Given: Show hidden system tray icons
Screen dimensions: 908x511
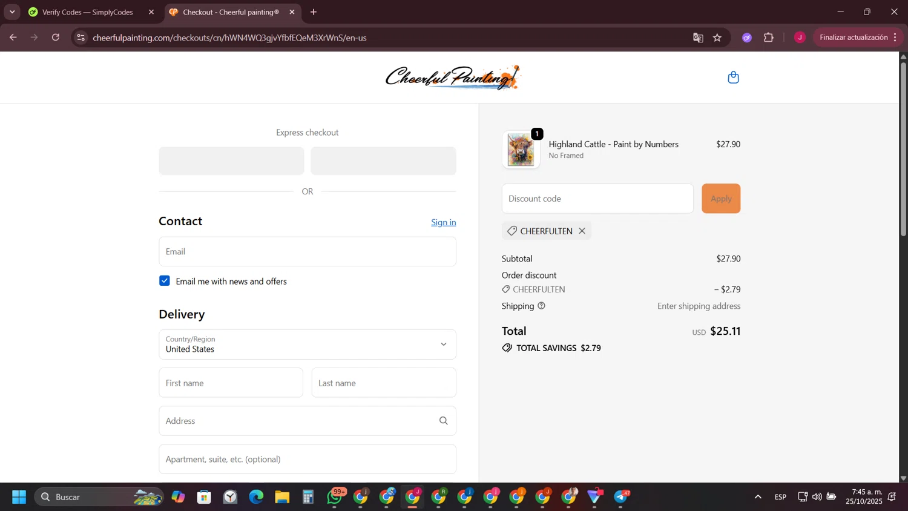Looking at the screenshot, I should point(757,497).
